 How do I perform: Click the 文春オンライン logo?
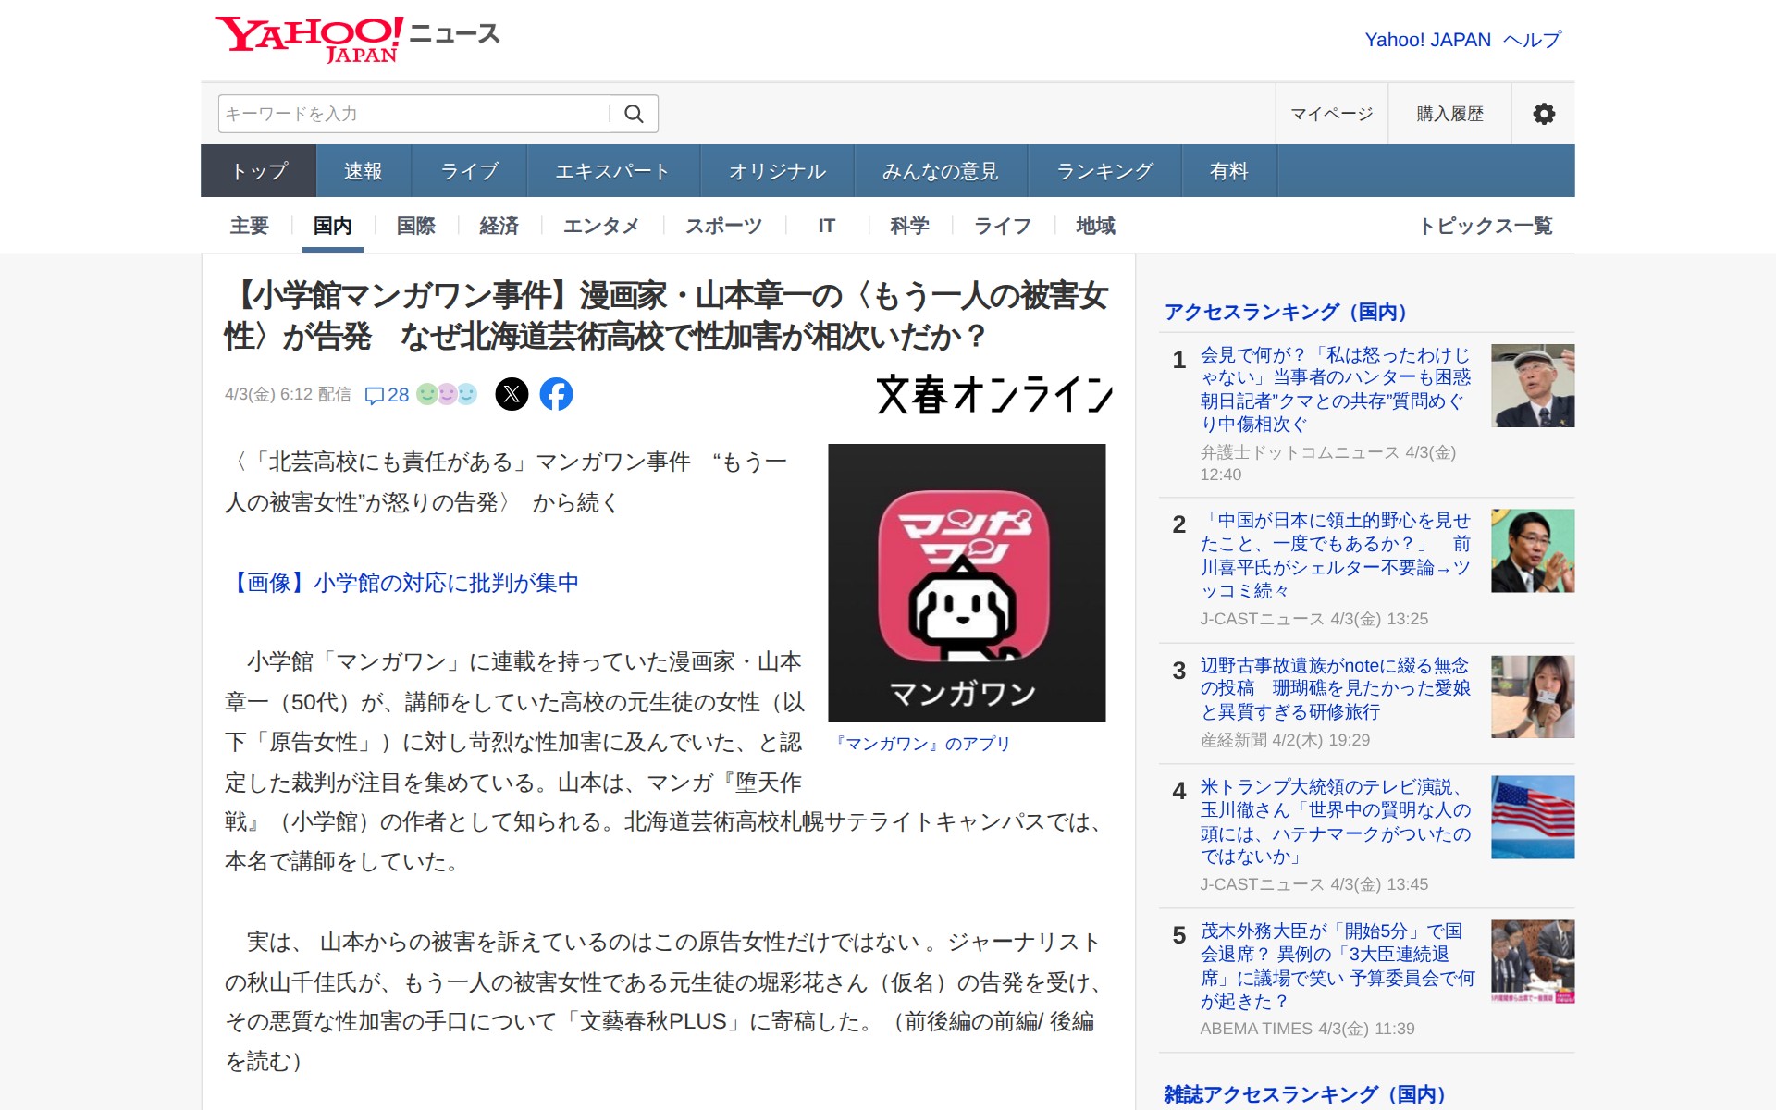click(x=994, y=392)
